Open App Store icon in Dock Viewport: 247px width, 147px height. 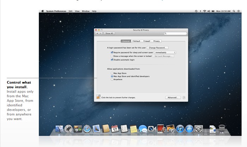tap(189, 129)
